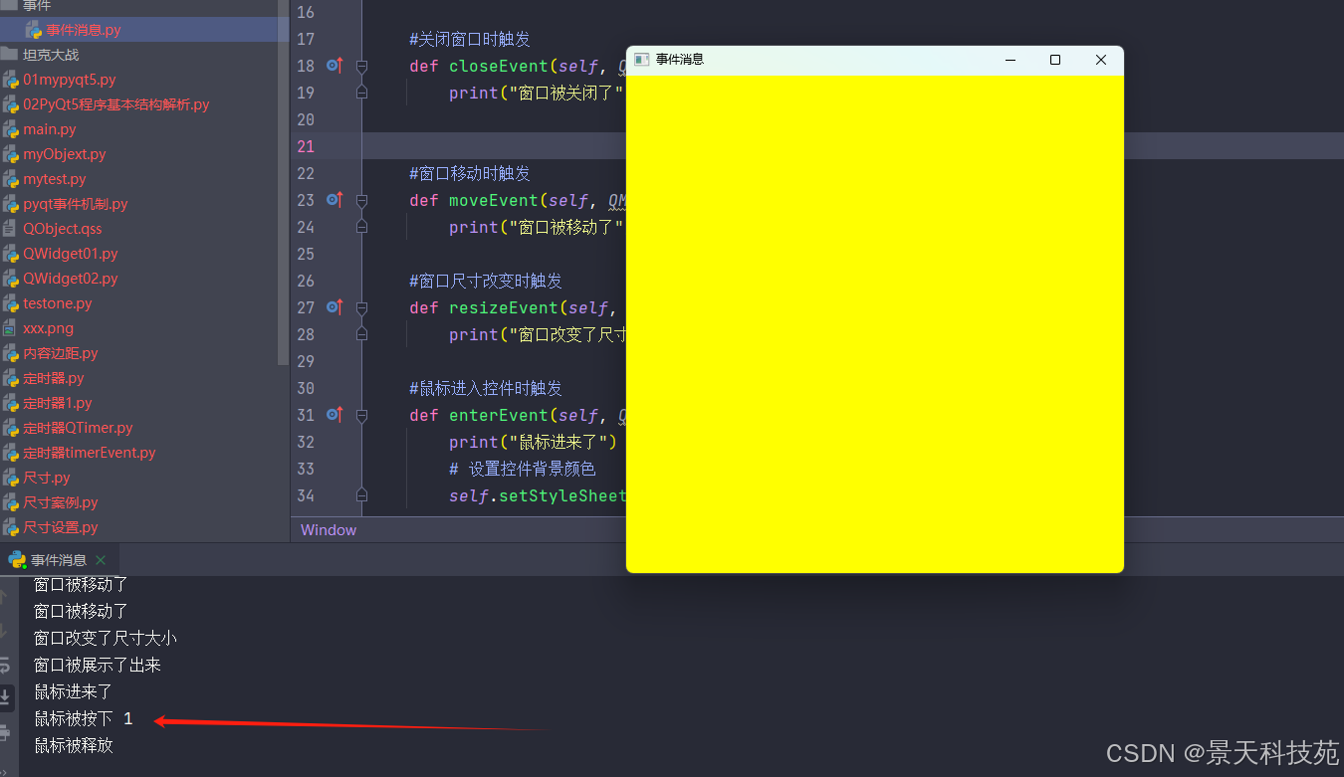Open QObject.qss file in project tree

coord(62,229)
